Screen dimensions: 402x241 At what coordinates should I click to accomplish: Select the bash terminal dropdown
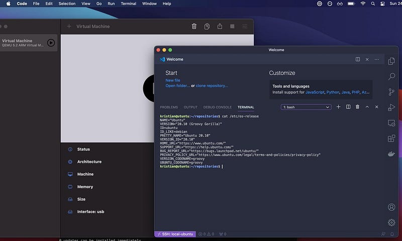[306, 107]
